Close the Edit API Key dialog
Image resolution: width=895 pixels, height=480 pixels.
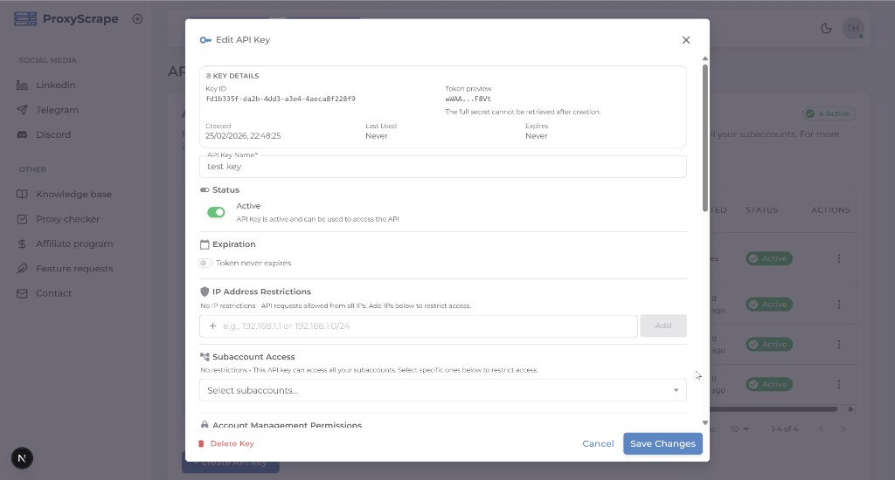click(x=685, y=40)
